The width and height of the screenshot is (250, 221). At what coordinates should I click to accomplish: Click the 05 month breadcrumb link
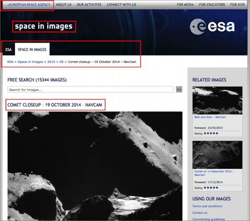pos(62,62)
